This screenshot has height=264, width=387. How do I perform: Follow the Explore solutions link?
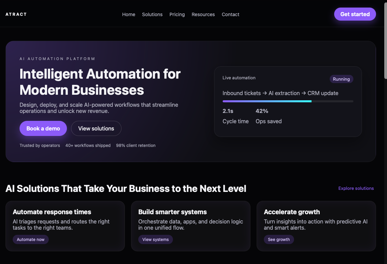click(x=356, y=188)
